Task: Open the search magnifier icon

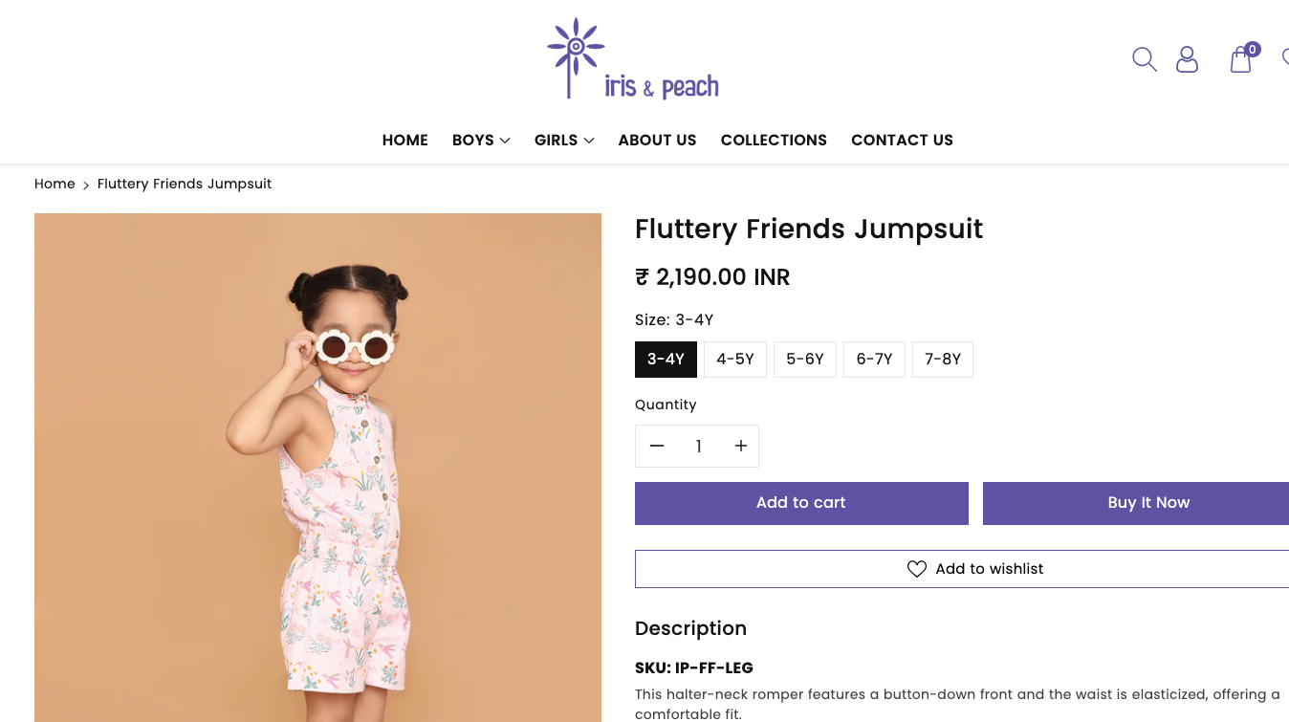Action: 1144,59
